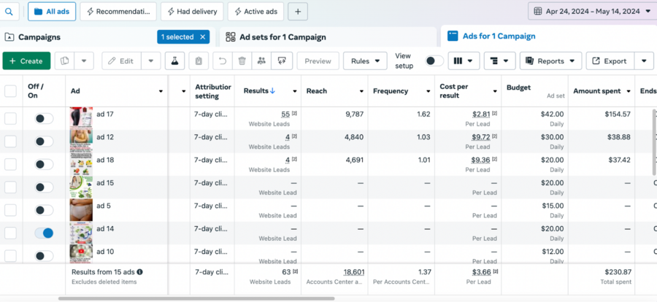657x302 pixels.
Task: Click the undo arrow icon
Action: click(223, 61)
